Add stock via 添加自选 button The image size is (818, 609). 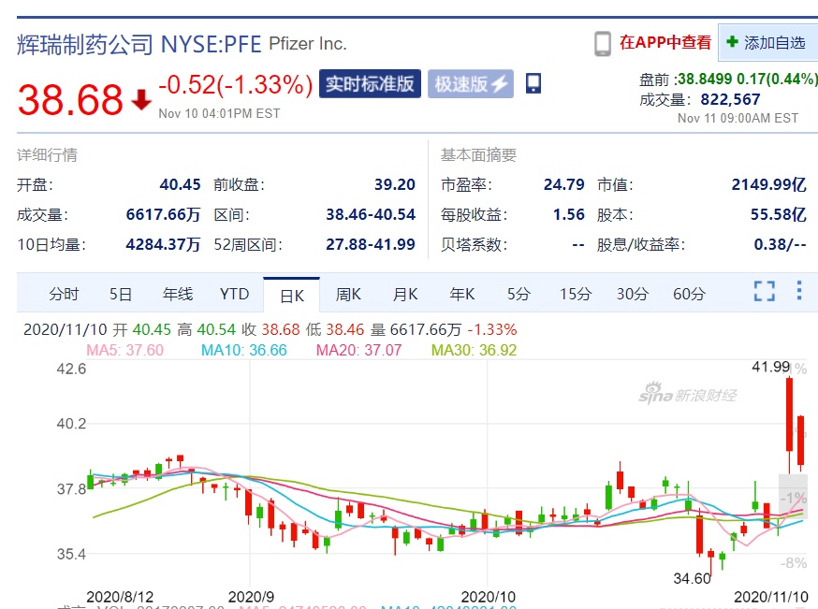tap(767, 42)
